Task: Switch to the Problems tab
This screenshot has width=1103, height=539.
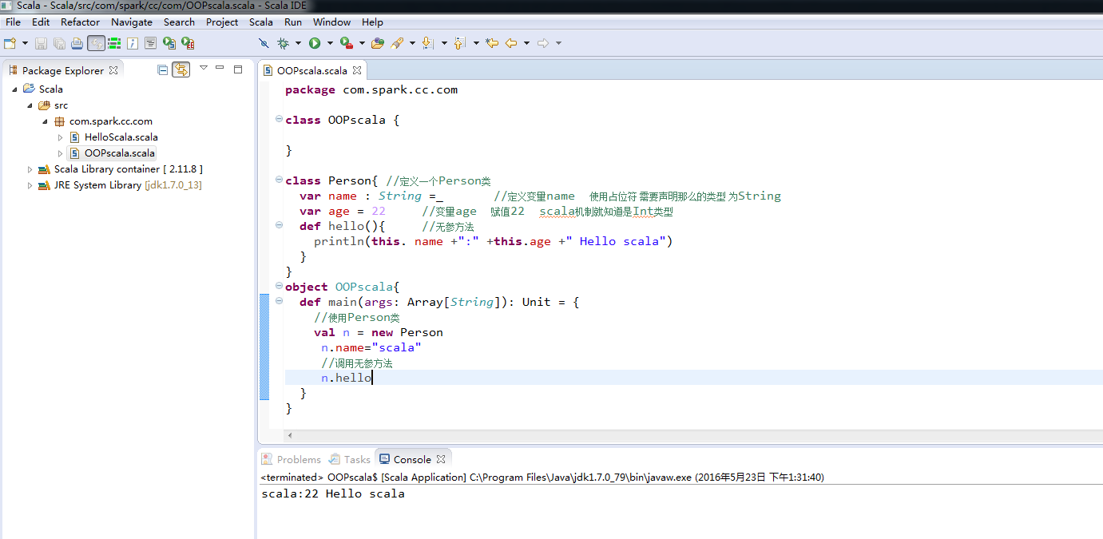Action: [x=292, y=459]
